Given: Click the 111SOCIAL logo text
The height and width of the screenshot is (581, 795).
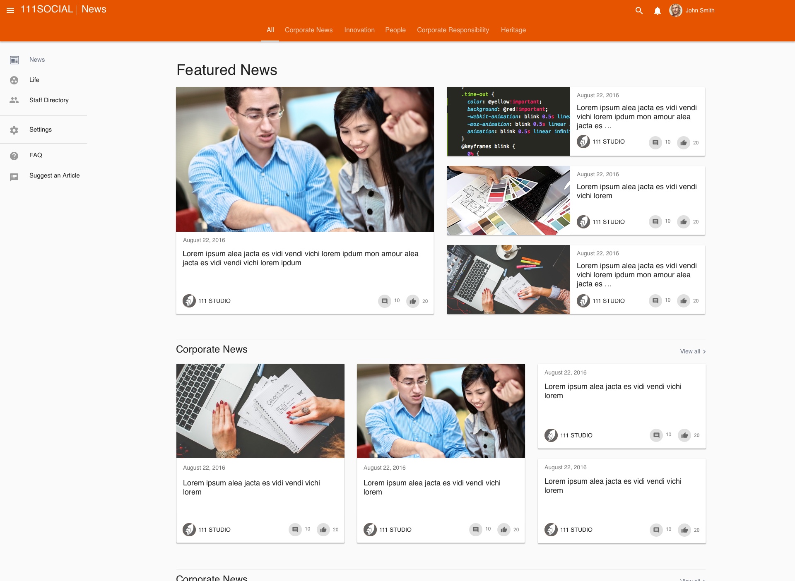Looking at the screenshot, I should (x=47, y=9).
